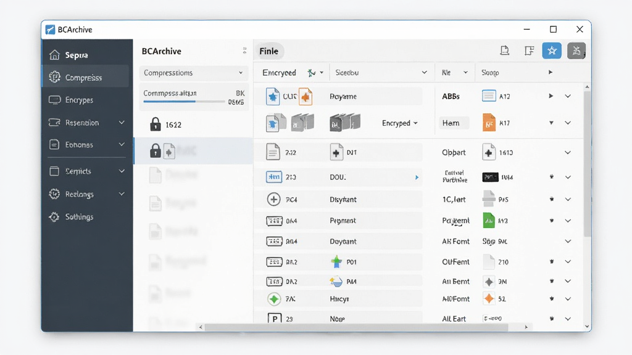
Task: Click the Hem button
Action: [x=454, y=123]
